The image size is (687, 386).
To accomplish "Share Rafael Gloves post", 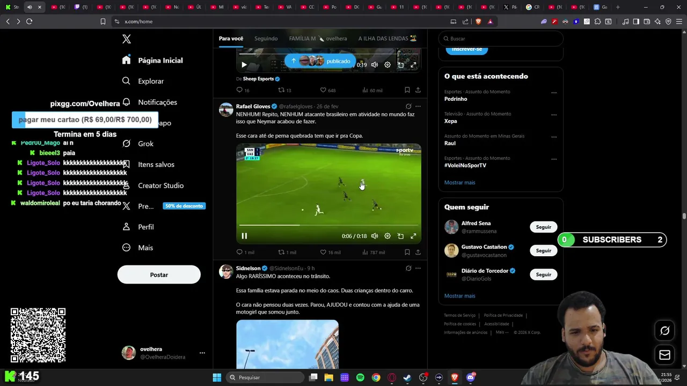I will click(x=418, y=252).
